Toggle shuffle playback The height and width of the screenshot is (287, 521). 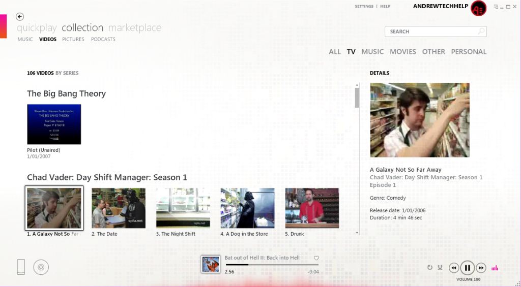(440, 267)
